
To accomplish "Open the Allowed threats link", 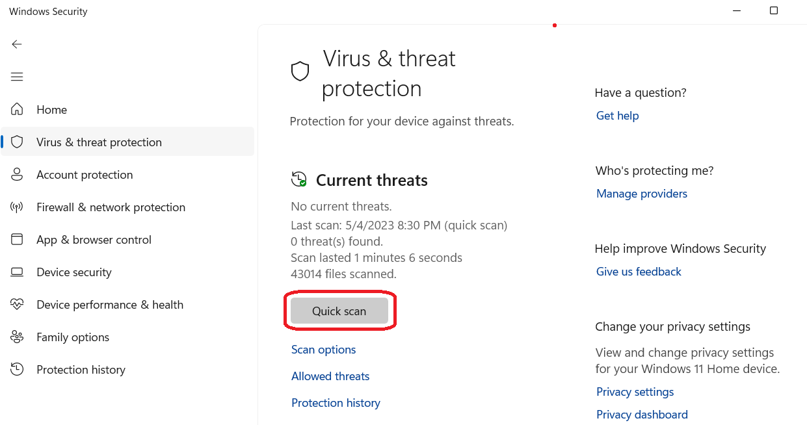I will pyautogui.click(x=330, y=376).
